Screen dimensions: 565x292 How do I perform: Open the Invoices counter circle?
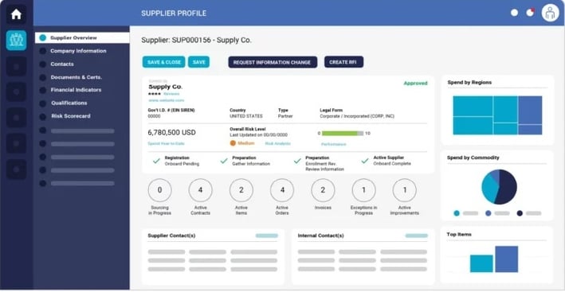point(323,190)
